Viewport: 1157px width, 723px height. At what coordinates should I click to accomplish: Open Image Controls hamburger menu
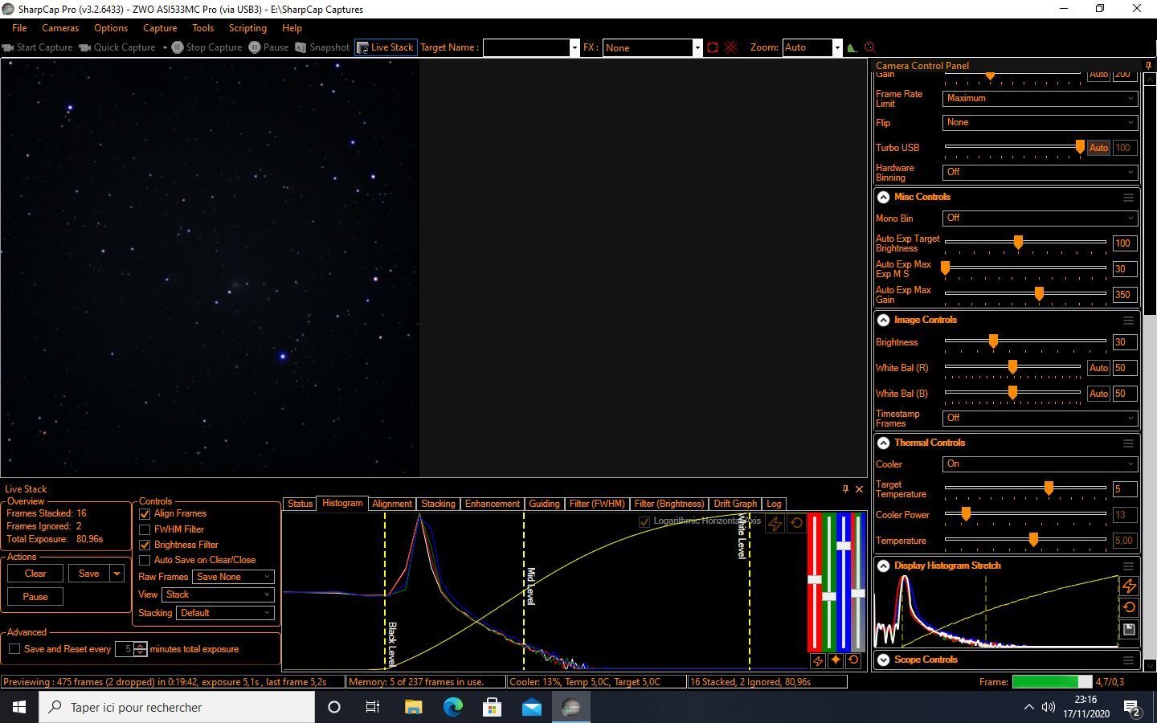click(x=1129, y=320)
